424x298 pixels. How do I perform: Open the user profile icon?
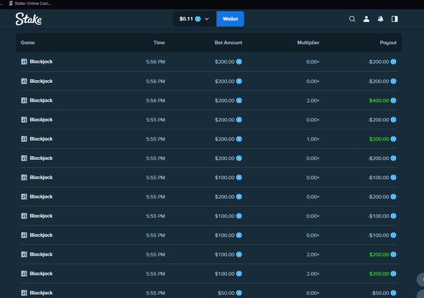[x=367, y=19]
